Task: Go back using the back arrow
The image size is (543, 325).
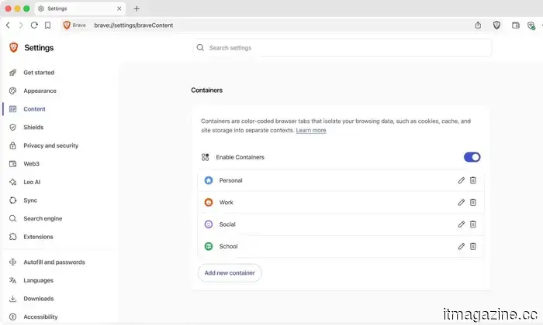Action: point(8,26)
